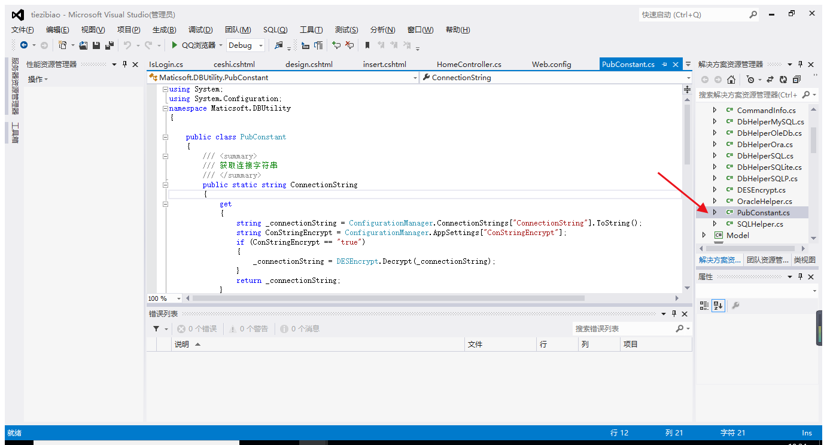Screen dimensions: 827x445
Task: Sort error list by 文件 column
Action: pos(501,345)
